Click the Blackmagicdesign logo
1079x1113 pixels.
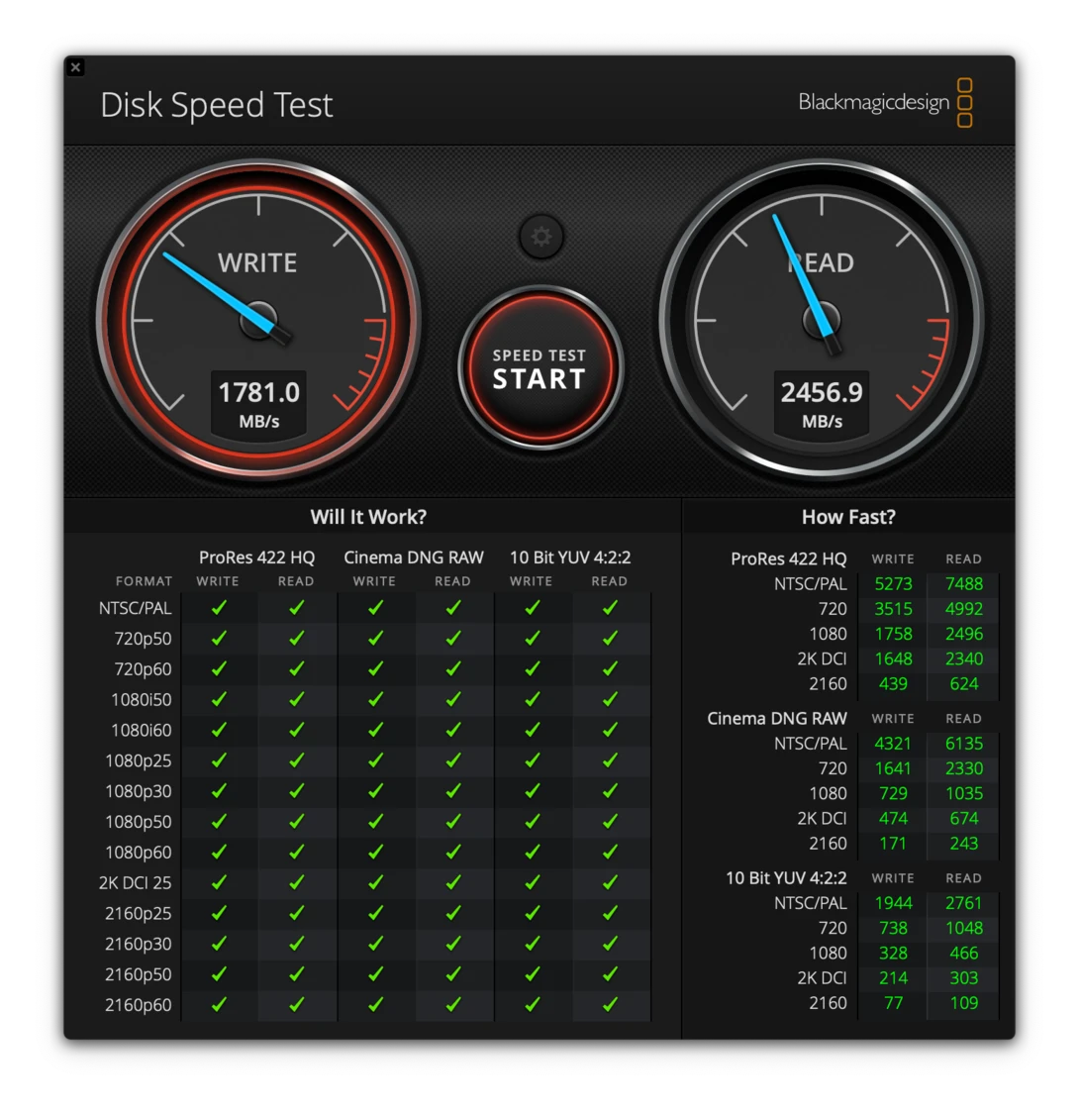[x=885, y=103]
